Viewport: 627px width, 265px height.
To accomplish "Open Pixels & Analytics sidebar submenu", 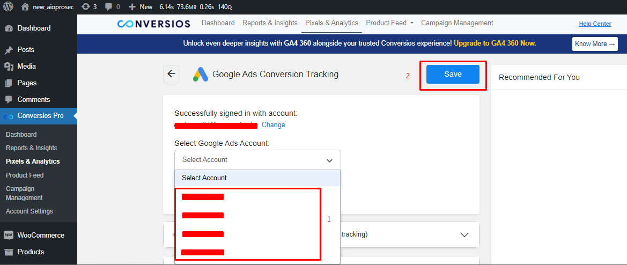I will tap(33, 161).
